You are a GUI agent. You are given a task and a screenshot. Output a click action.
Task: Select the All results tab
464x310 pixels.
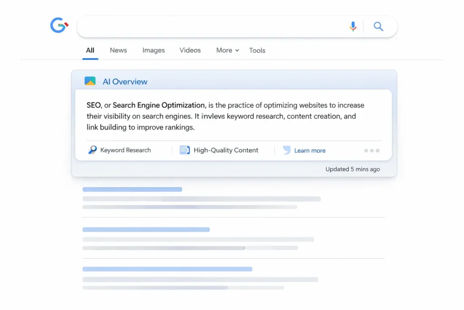(90, 50)
